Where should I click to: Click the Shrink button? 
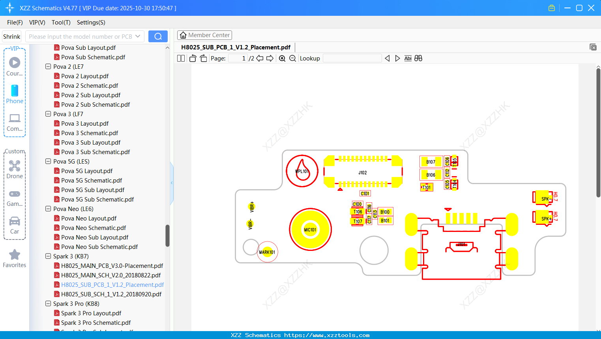11,36
